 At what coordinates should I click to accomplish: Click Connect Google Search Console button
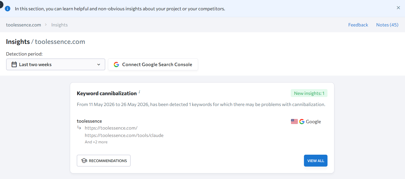(x=153, y=65)
